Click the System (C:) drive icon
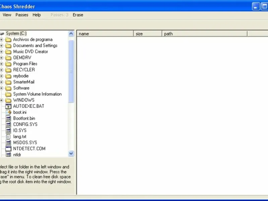Screen dimensions: 268x201 tap(2, 33)
